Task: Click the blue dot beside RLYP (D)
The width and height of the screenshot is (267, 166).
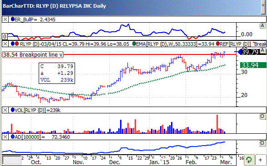Action: 13,44
